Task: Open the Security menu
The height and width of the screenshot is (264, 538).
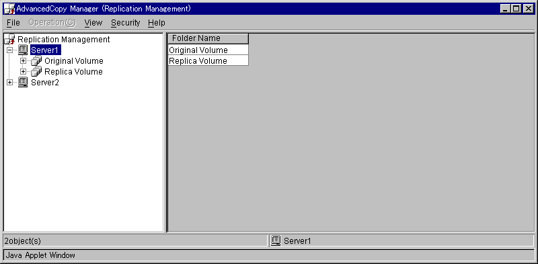Action: pyautogui.click(x=126, y=23)
